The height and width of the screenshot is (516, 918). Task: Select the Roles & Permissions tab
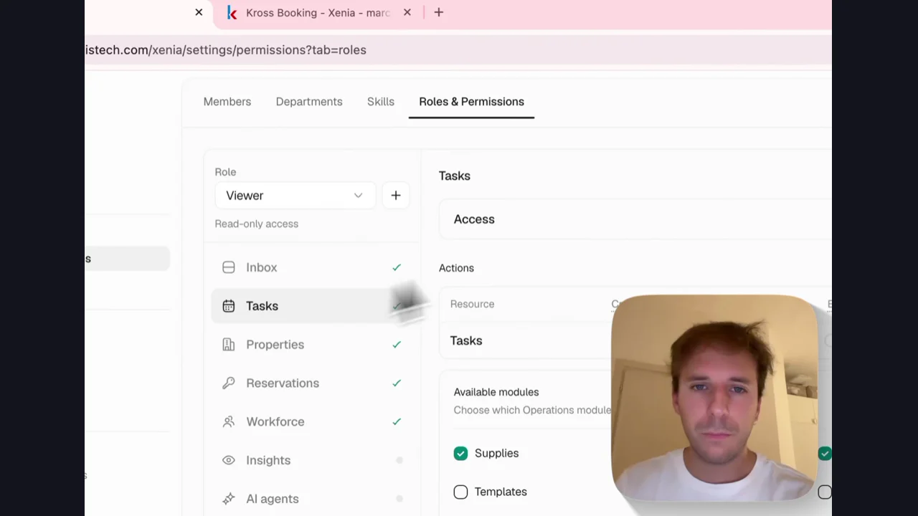471,102
